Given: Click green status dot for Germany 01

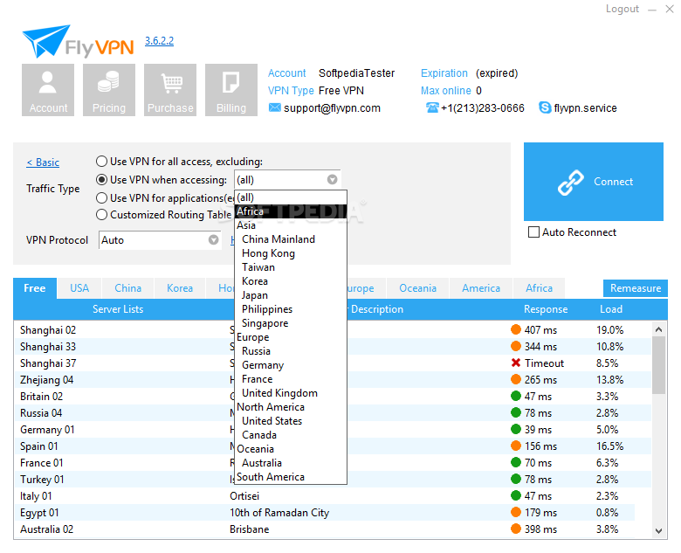Looking at the screenshot, I should click(x=516, y=429).
